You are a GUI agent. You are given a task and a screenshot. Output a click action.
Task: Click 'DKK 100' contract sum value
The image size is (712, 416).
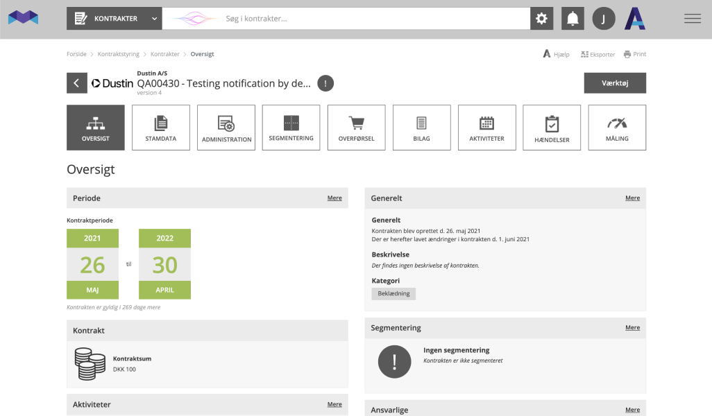124,370
